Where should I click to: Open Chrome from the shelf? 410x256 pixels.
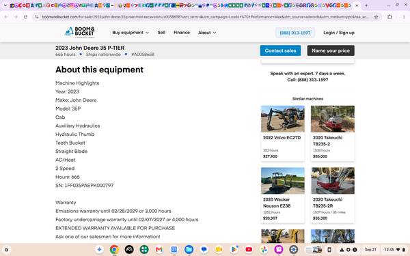[x=114, y=249]
